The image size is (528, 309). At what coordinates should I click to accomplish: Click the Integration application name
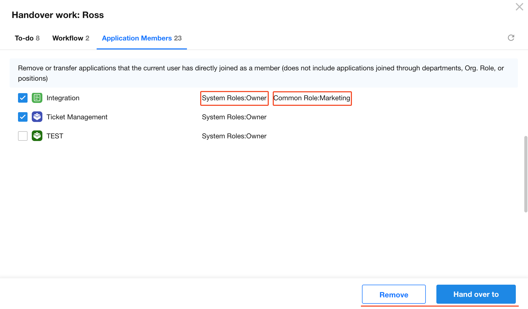(63, 98)
